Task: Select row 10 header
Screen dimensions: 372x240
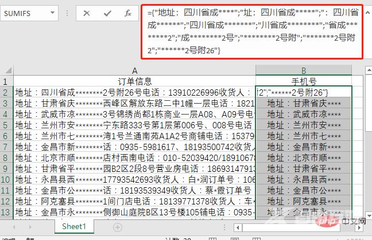Action: tap(7, 179)
